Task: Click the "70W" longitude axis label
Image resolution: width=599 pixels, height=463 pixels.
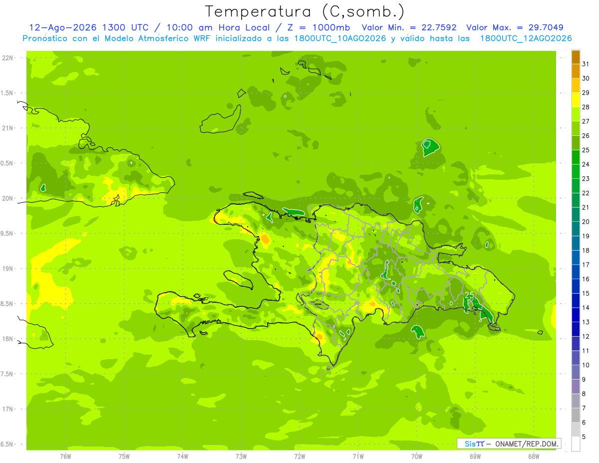Action: pyautogui.click(x=417, y=457)
